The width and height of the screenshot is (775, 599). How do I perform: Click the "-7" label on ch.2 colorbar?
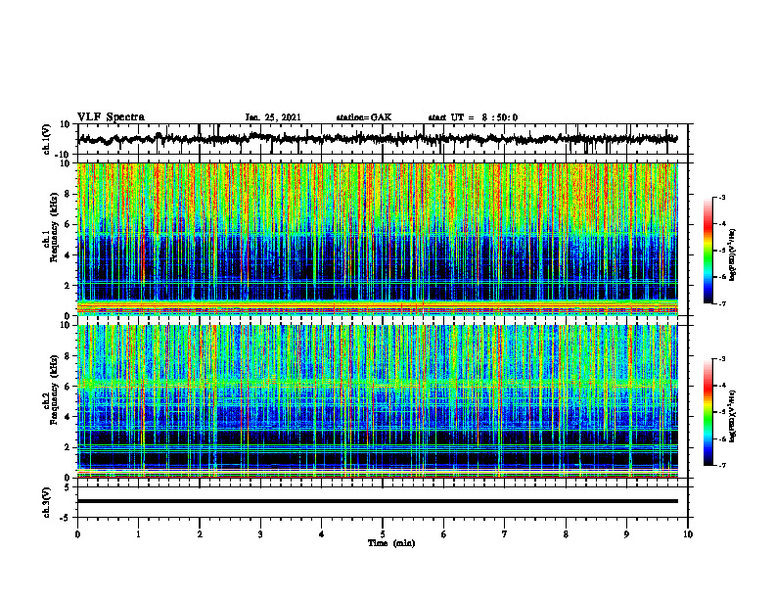pos(721,465)
